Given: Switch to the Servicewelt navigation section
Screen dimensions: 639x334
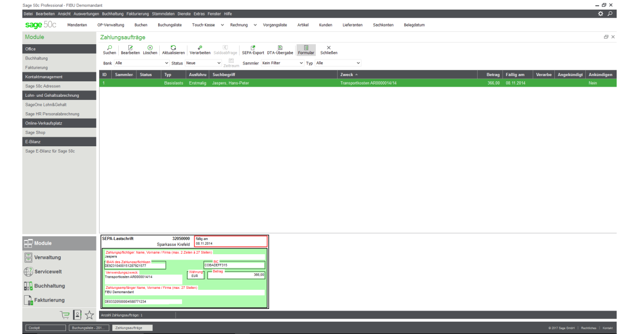Looking at the screenshot, I should tap(59, 272).
